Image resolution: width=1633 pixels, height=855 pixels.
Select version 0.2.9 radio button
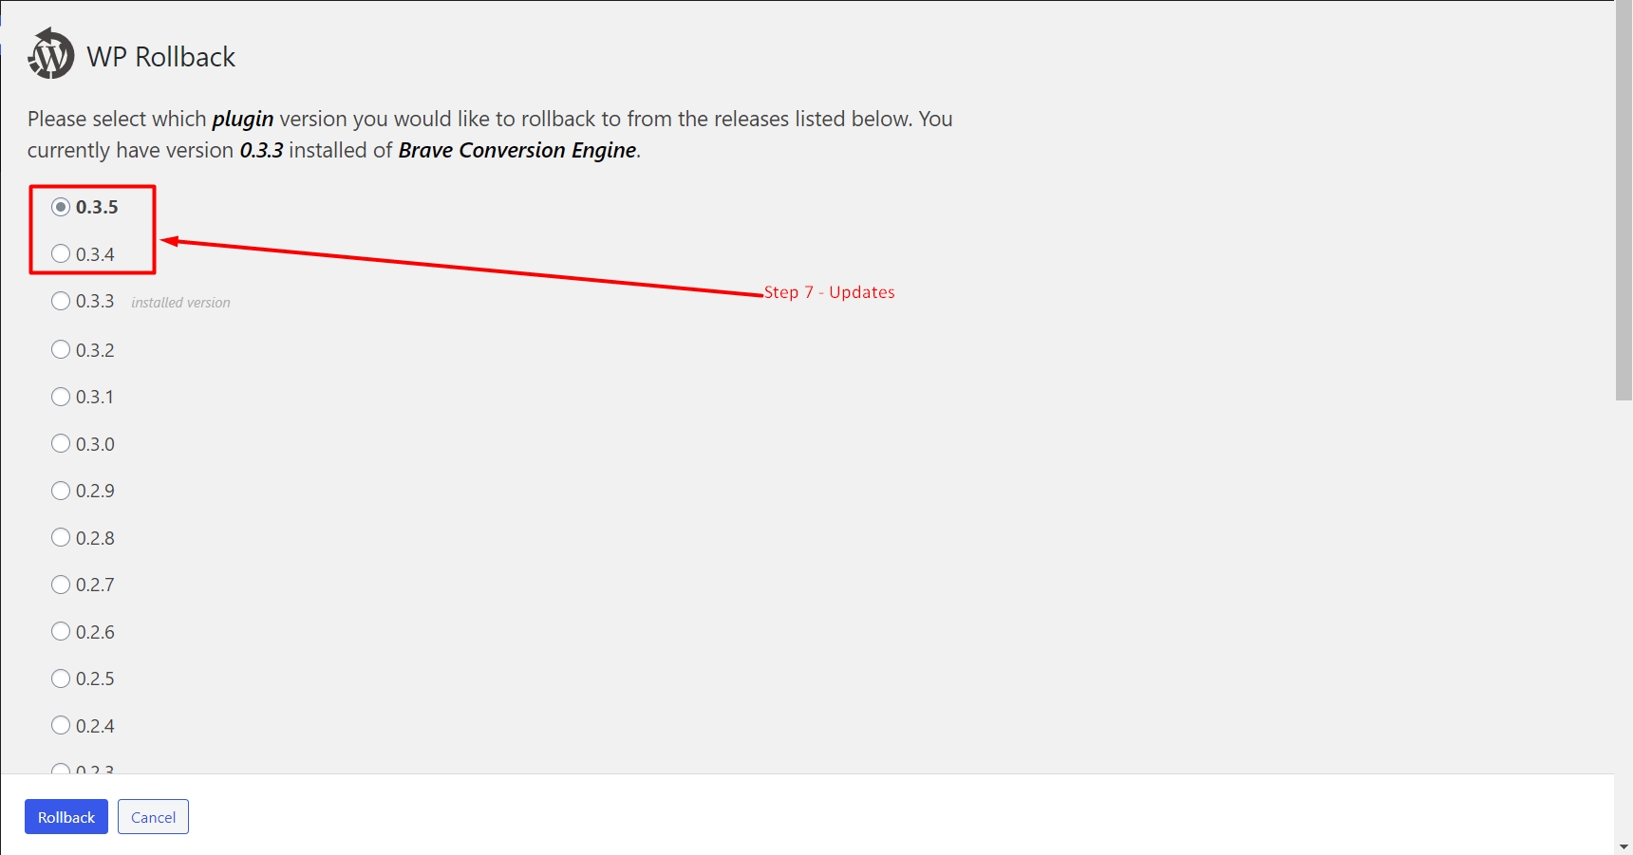(x=61, y=491)
